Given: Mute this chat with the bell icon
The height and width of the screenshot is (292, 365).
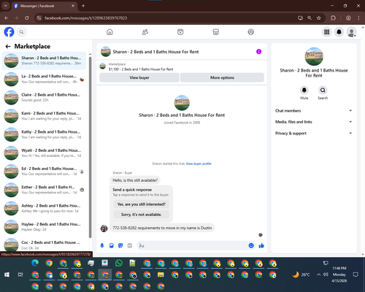Looking at the screenshot, I should 304,91.
